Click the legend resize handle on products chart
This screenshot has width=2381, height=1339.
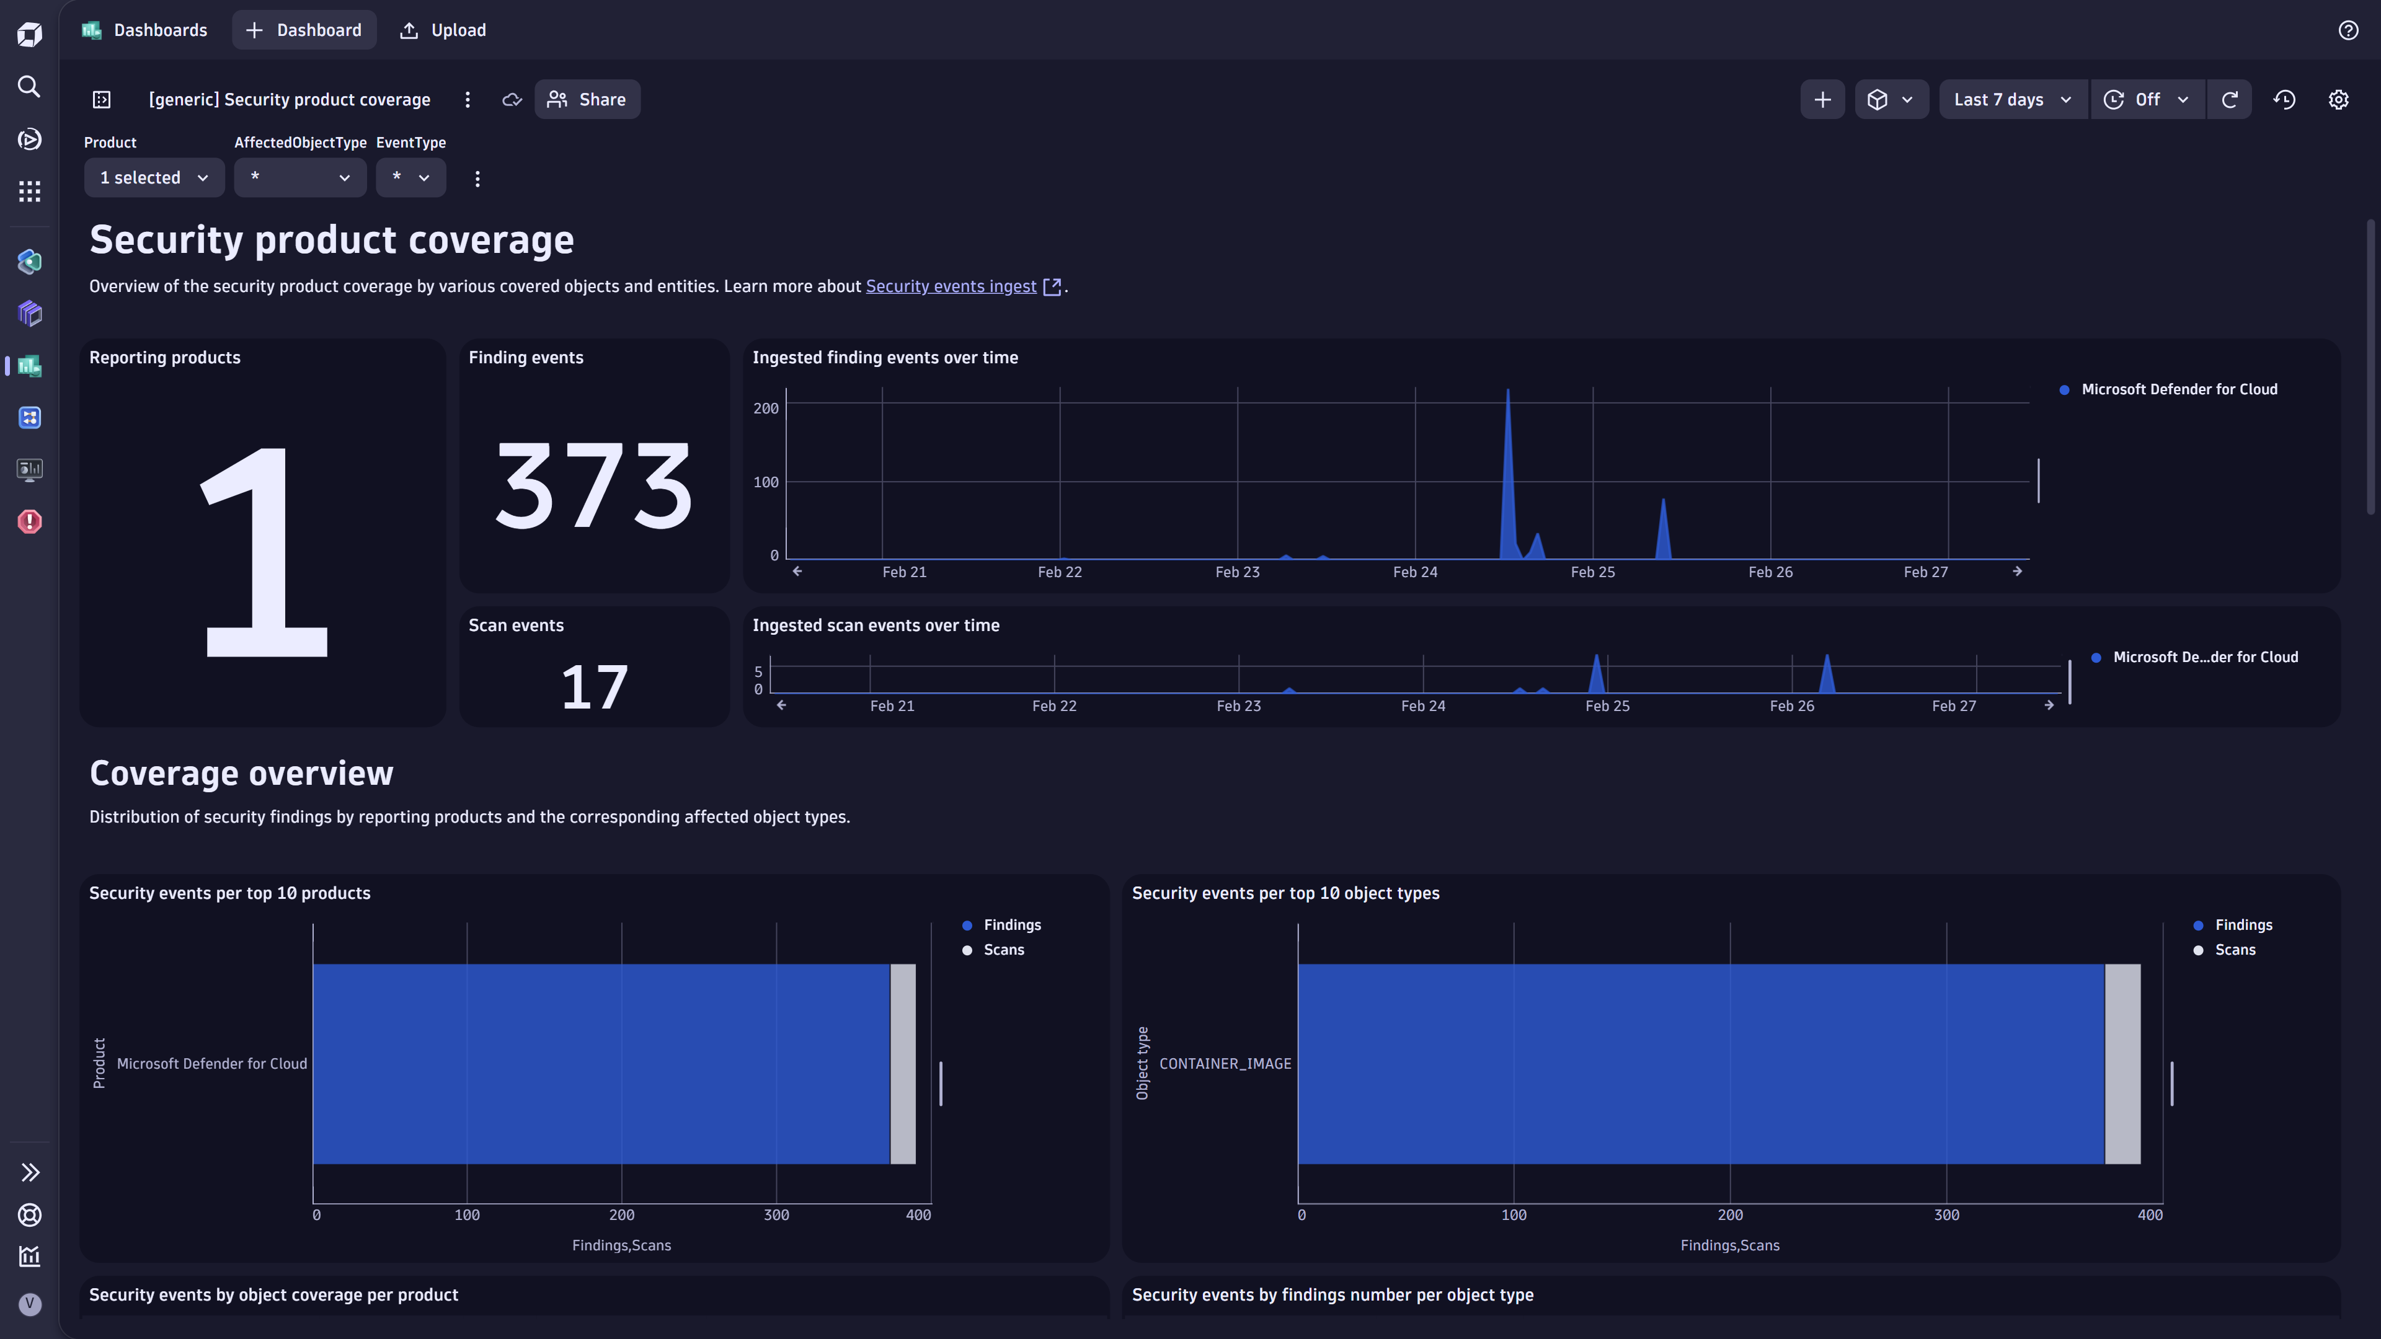941,1084
